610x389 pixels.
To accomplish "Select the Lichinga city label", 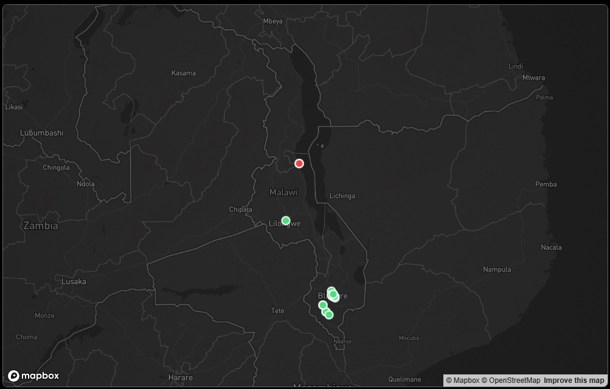I will click(x=343, y=196).
